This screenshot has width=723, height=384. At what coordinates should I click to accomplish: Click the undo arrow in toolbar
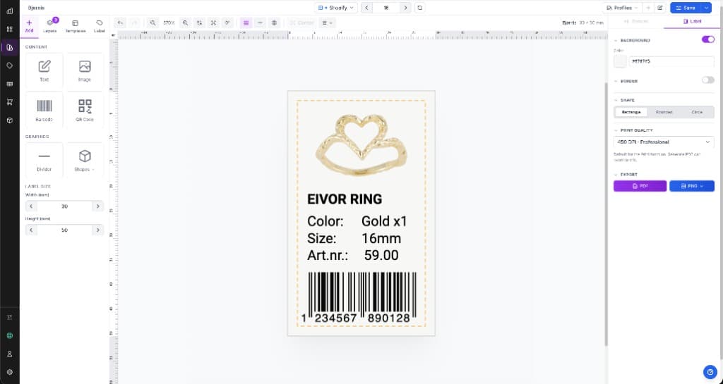coord(120,23)
